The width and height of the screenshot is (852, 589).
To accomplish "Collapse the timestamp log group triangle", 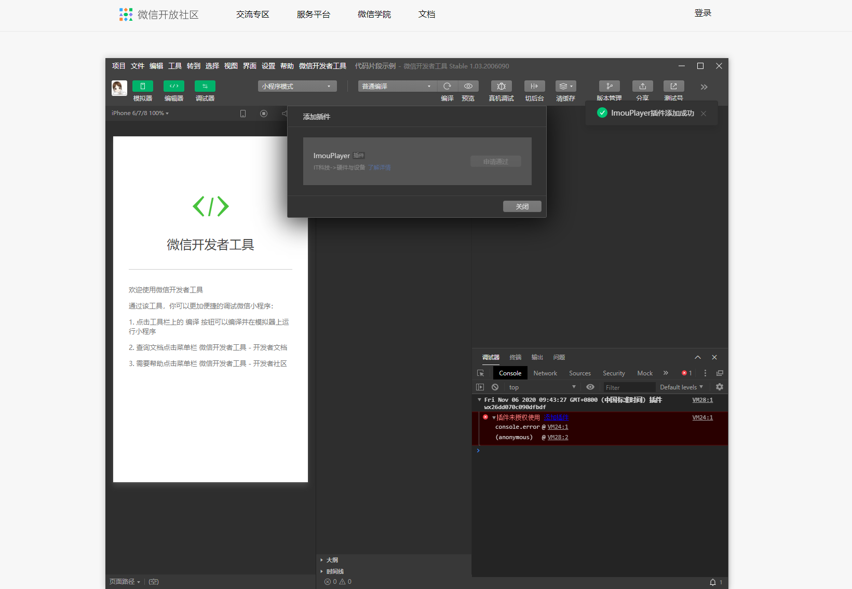I will 479,400.
